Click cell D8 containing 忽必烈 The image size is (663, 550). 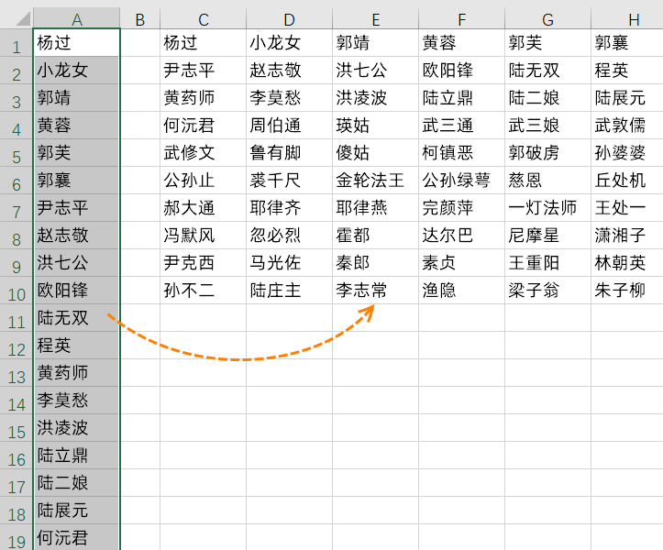click(x=290, y=235)
